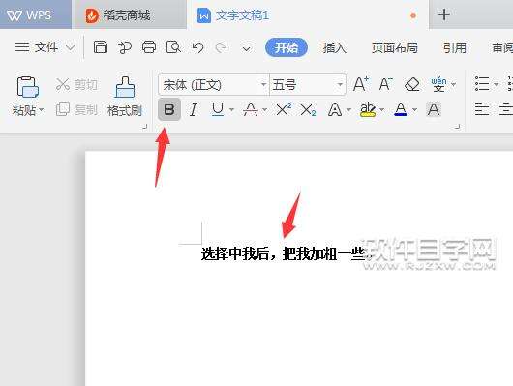Screen dimensions: 513x386
Task: Open the font name dropdown 宋体 (正文)
Action: click(x=263, y=85)
